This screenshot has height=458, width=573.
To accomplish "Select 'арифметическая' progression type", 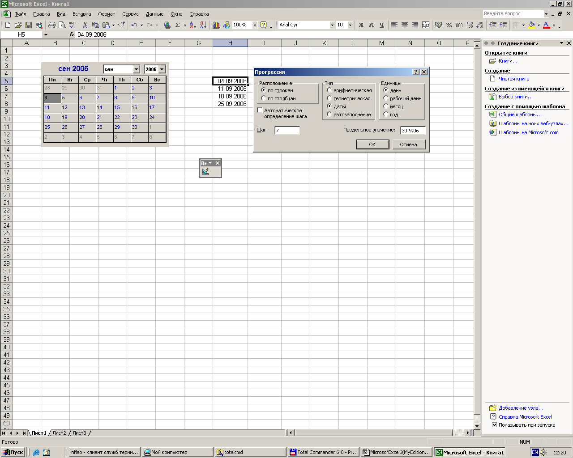I will (329, 90).
